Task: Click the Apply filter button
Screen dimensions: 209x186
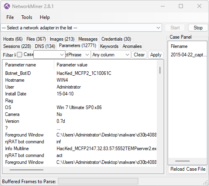Action: click(156, 55)
